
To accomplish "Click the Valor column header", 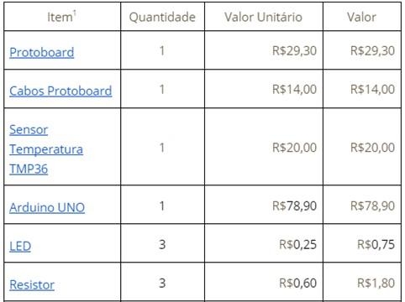I will click(361, 17).
